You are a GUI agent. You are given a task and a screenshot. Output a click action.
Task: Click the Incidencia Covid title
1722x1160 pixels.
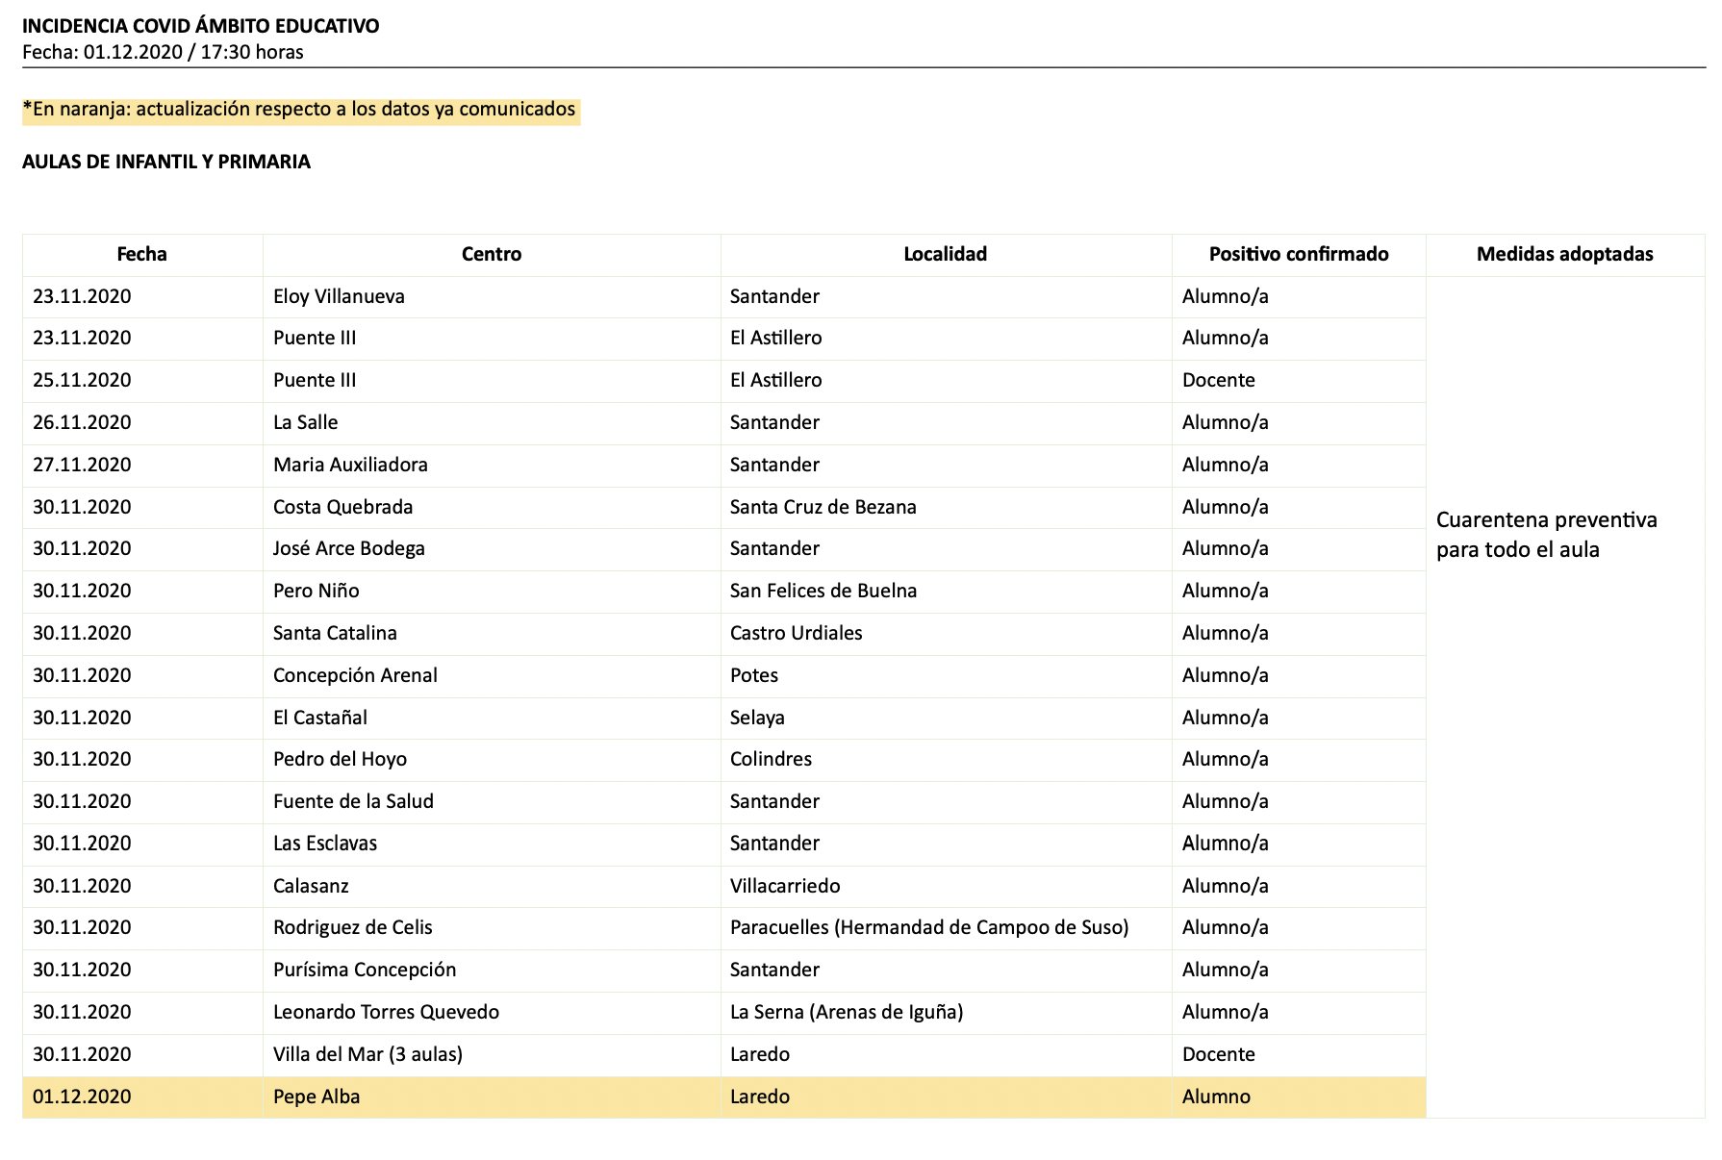click(x=200, y=26)
